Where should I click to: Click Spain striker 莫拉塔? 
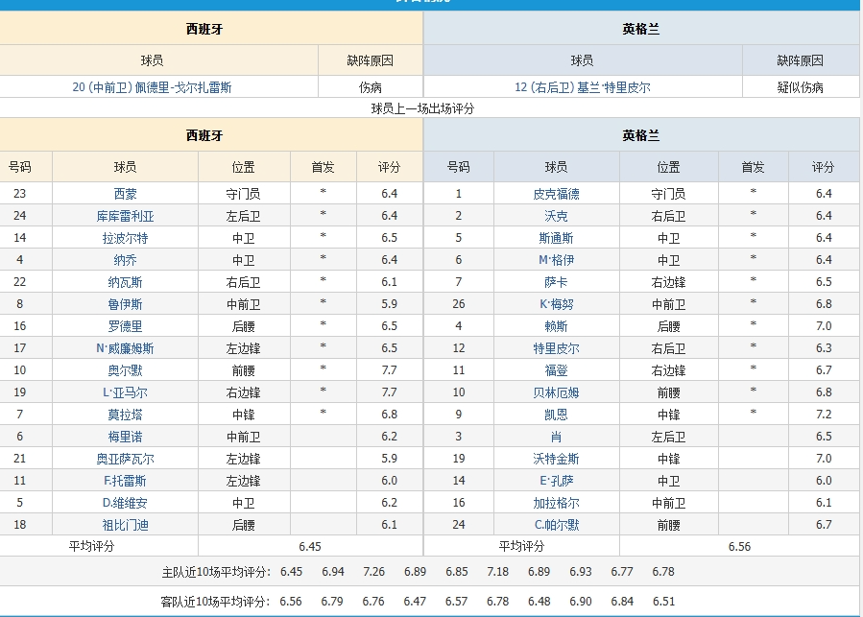(x=125, y=415)
